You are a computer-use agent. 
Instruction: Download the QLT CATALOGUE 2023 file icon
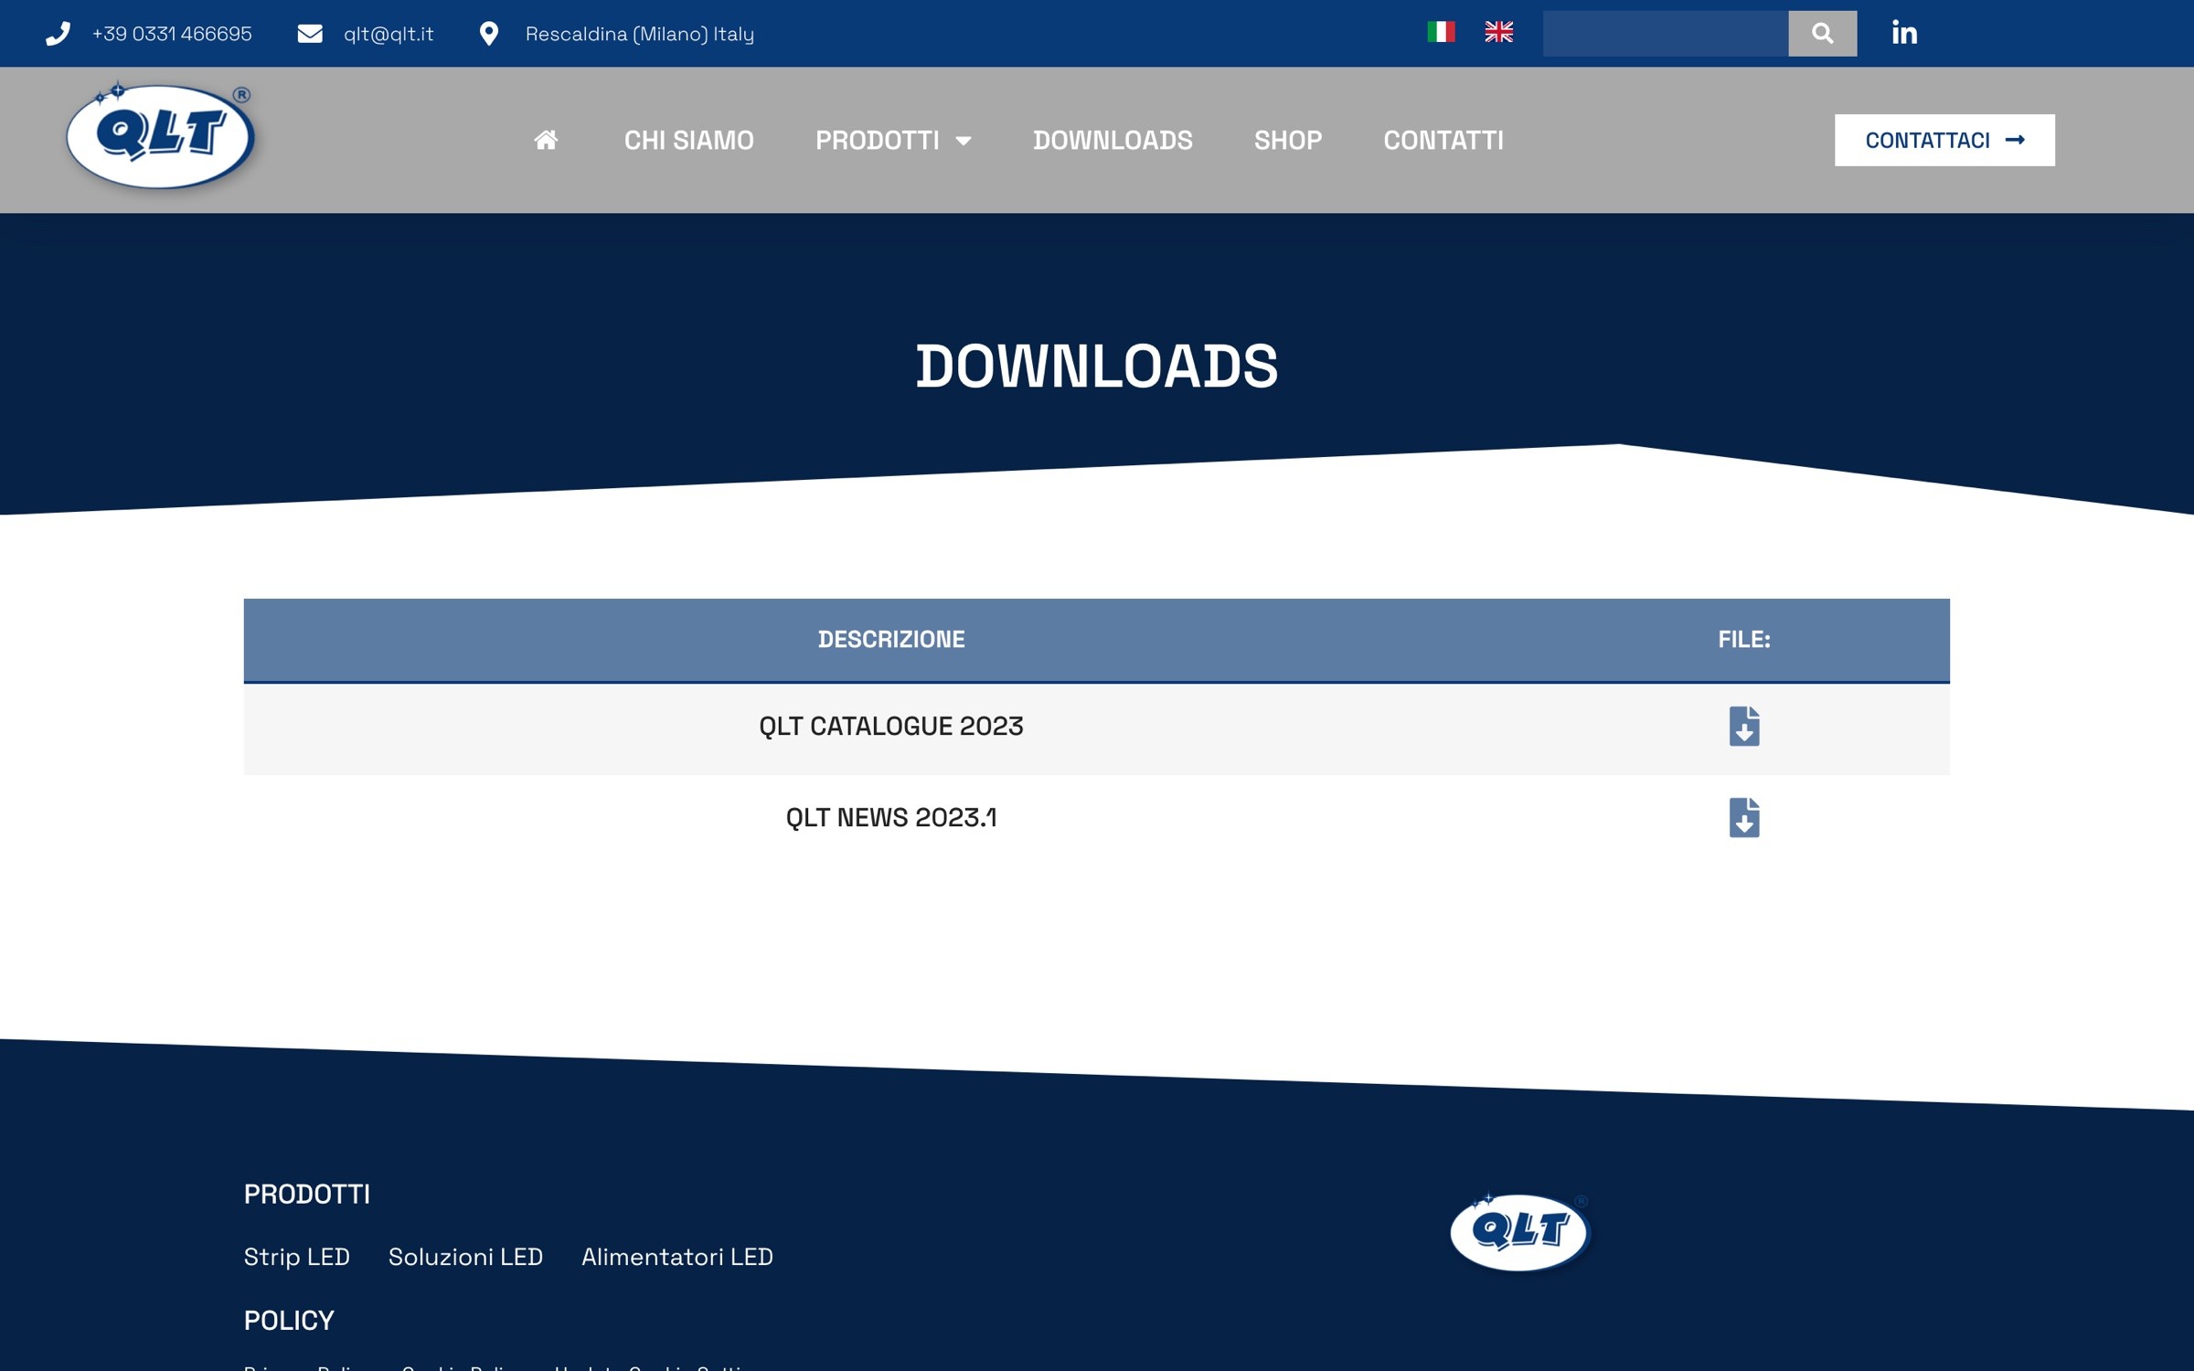1744,727
